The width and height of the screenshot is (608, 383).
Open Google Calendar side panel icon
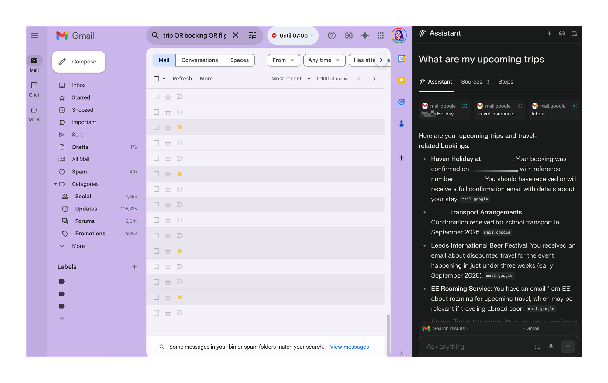(401, 59)
